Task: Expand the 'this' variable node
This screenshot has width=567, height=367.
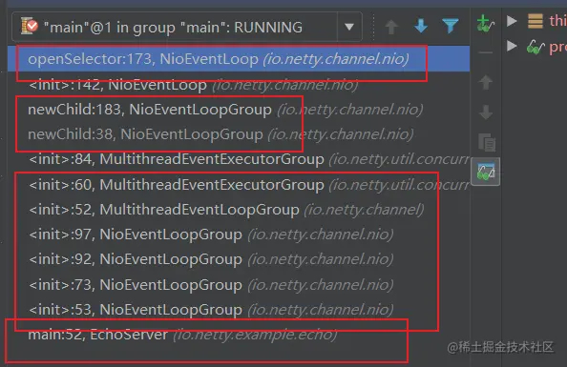Action: coord(512,21)
